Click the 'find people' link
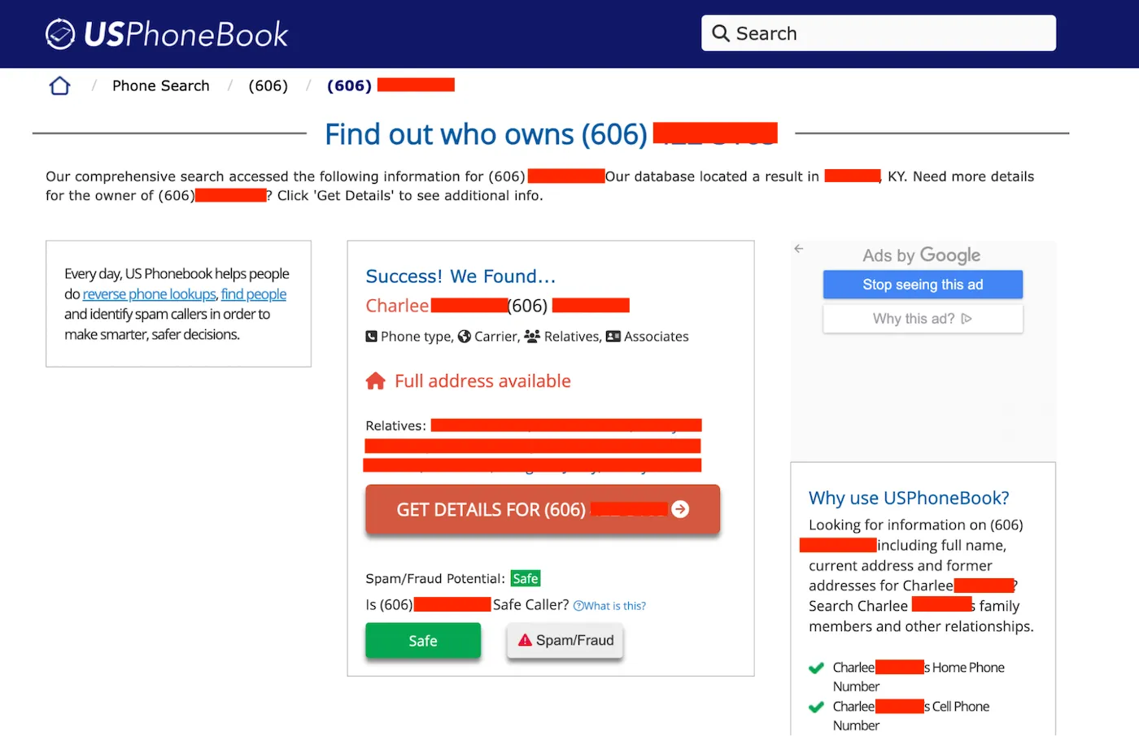 (x=253, y=294)
